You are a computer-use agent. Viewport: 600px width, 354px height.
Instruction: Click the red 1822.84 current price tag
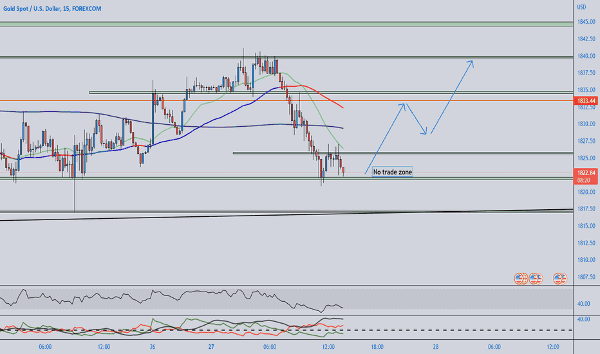coord(586,172)
